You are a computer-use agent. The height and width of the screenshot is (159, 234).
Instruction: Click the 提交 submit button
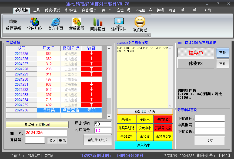[210, 141]
